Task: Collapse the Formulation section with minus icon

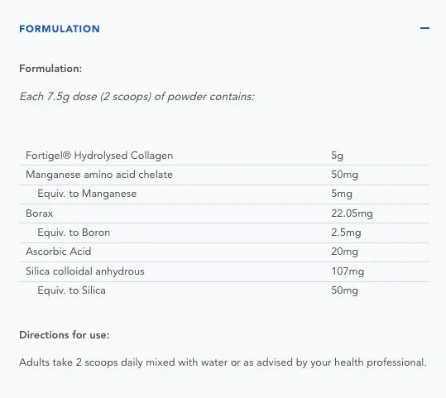Action: [424, 28]
